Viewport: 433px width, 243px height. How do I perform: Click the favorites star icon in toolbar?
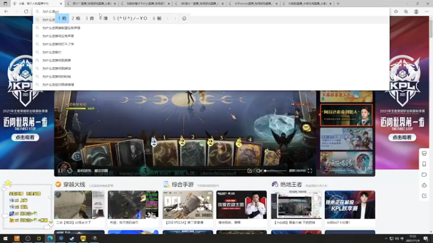point(396,11)
